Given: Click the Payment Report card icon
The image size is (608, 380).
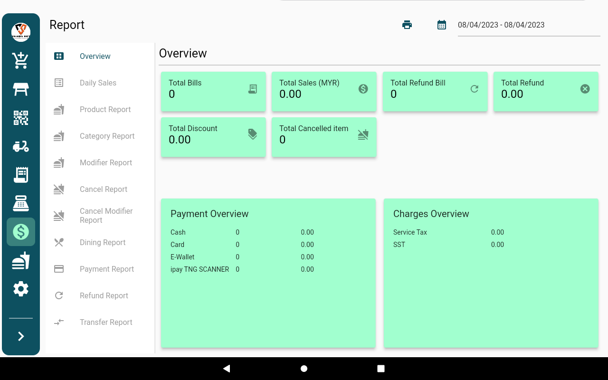Looking at the screenshot, I should coord(59,269).
